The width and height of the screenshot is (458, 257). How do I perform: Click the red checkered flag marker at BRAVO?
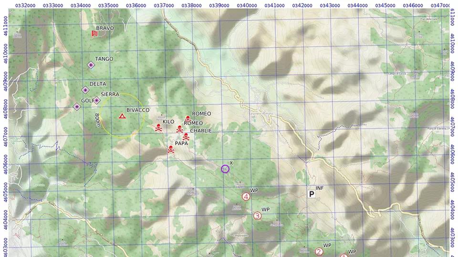[x=94, y=34]
